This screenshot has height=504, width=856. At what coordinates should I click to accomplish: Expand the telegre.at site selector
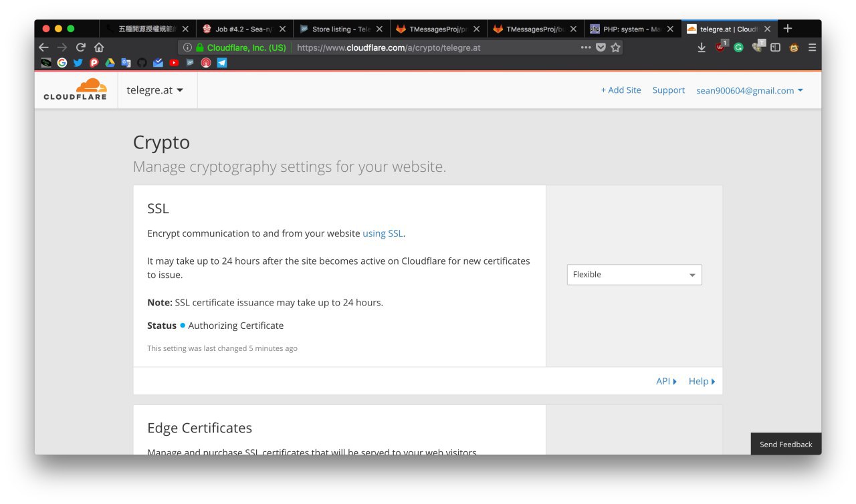(x=155, y=90)
